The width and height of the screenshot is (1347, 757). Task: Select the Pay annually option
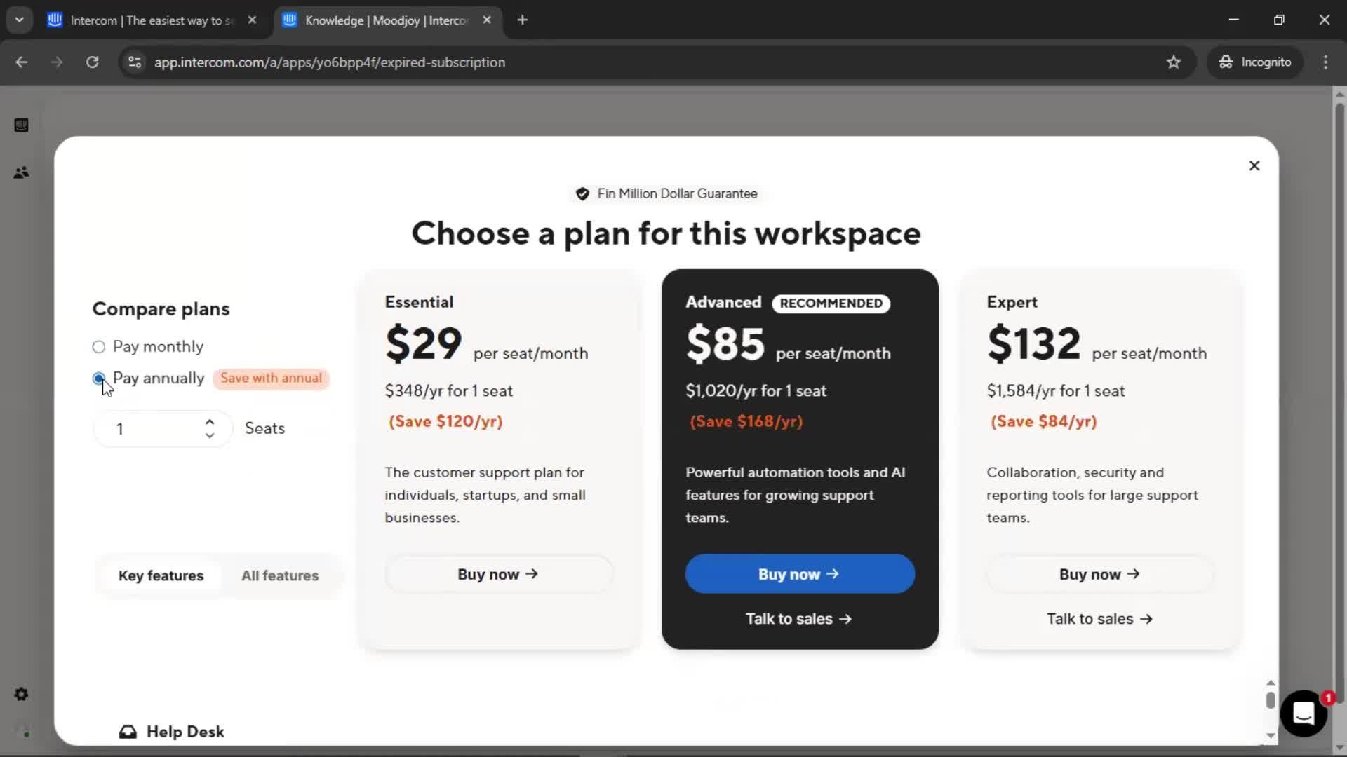(99, 378)
